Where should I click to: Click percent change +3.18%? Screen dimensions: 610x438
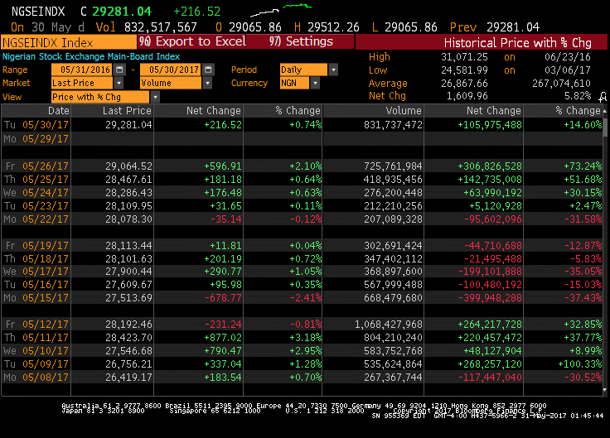pyautogui.click(x=305, y=337)
